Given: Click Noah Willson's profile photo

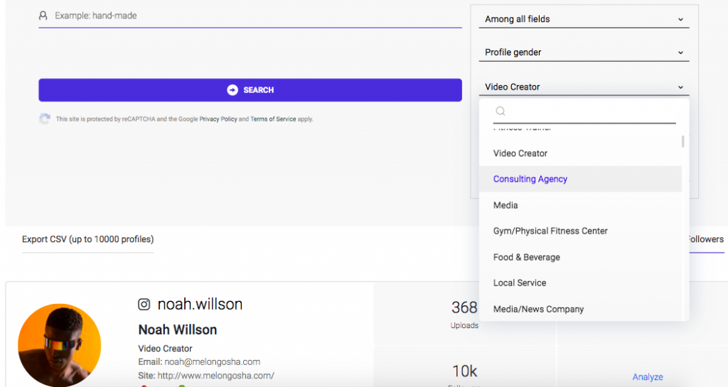Looking at the screenshot, I should pos(59,345).
